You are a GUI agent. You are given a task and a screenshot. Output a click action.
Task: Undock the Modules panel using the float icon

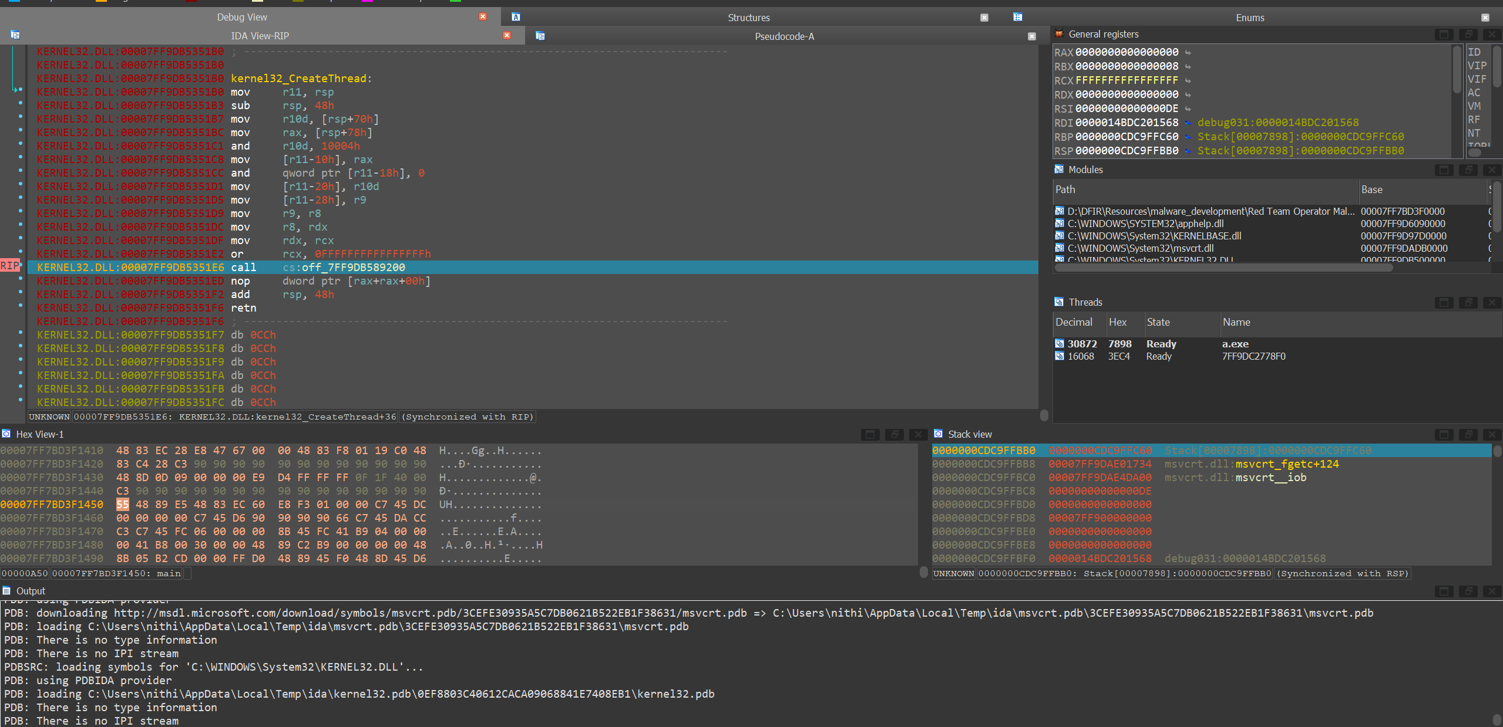(x=1468, y=170)
